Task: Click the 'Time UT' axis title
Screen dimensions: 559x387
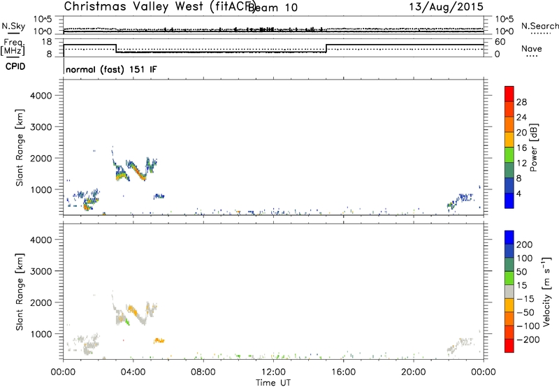Action: click(x=273, y=383)
